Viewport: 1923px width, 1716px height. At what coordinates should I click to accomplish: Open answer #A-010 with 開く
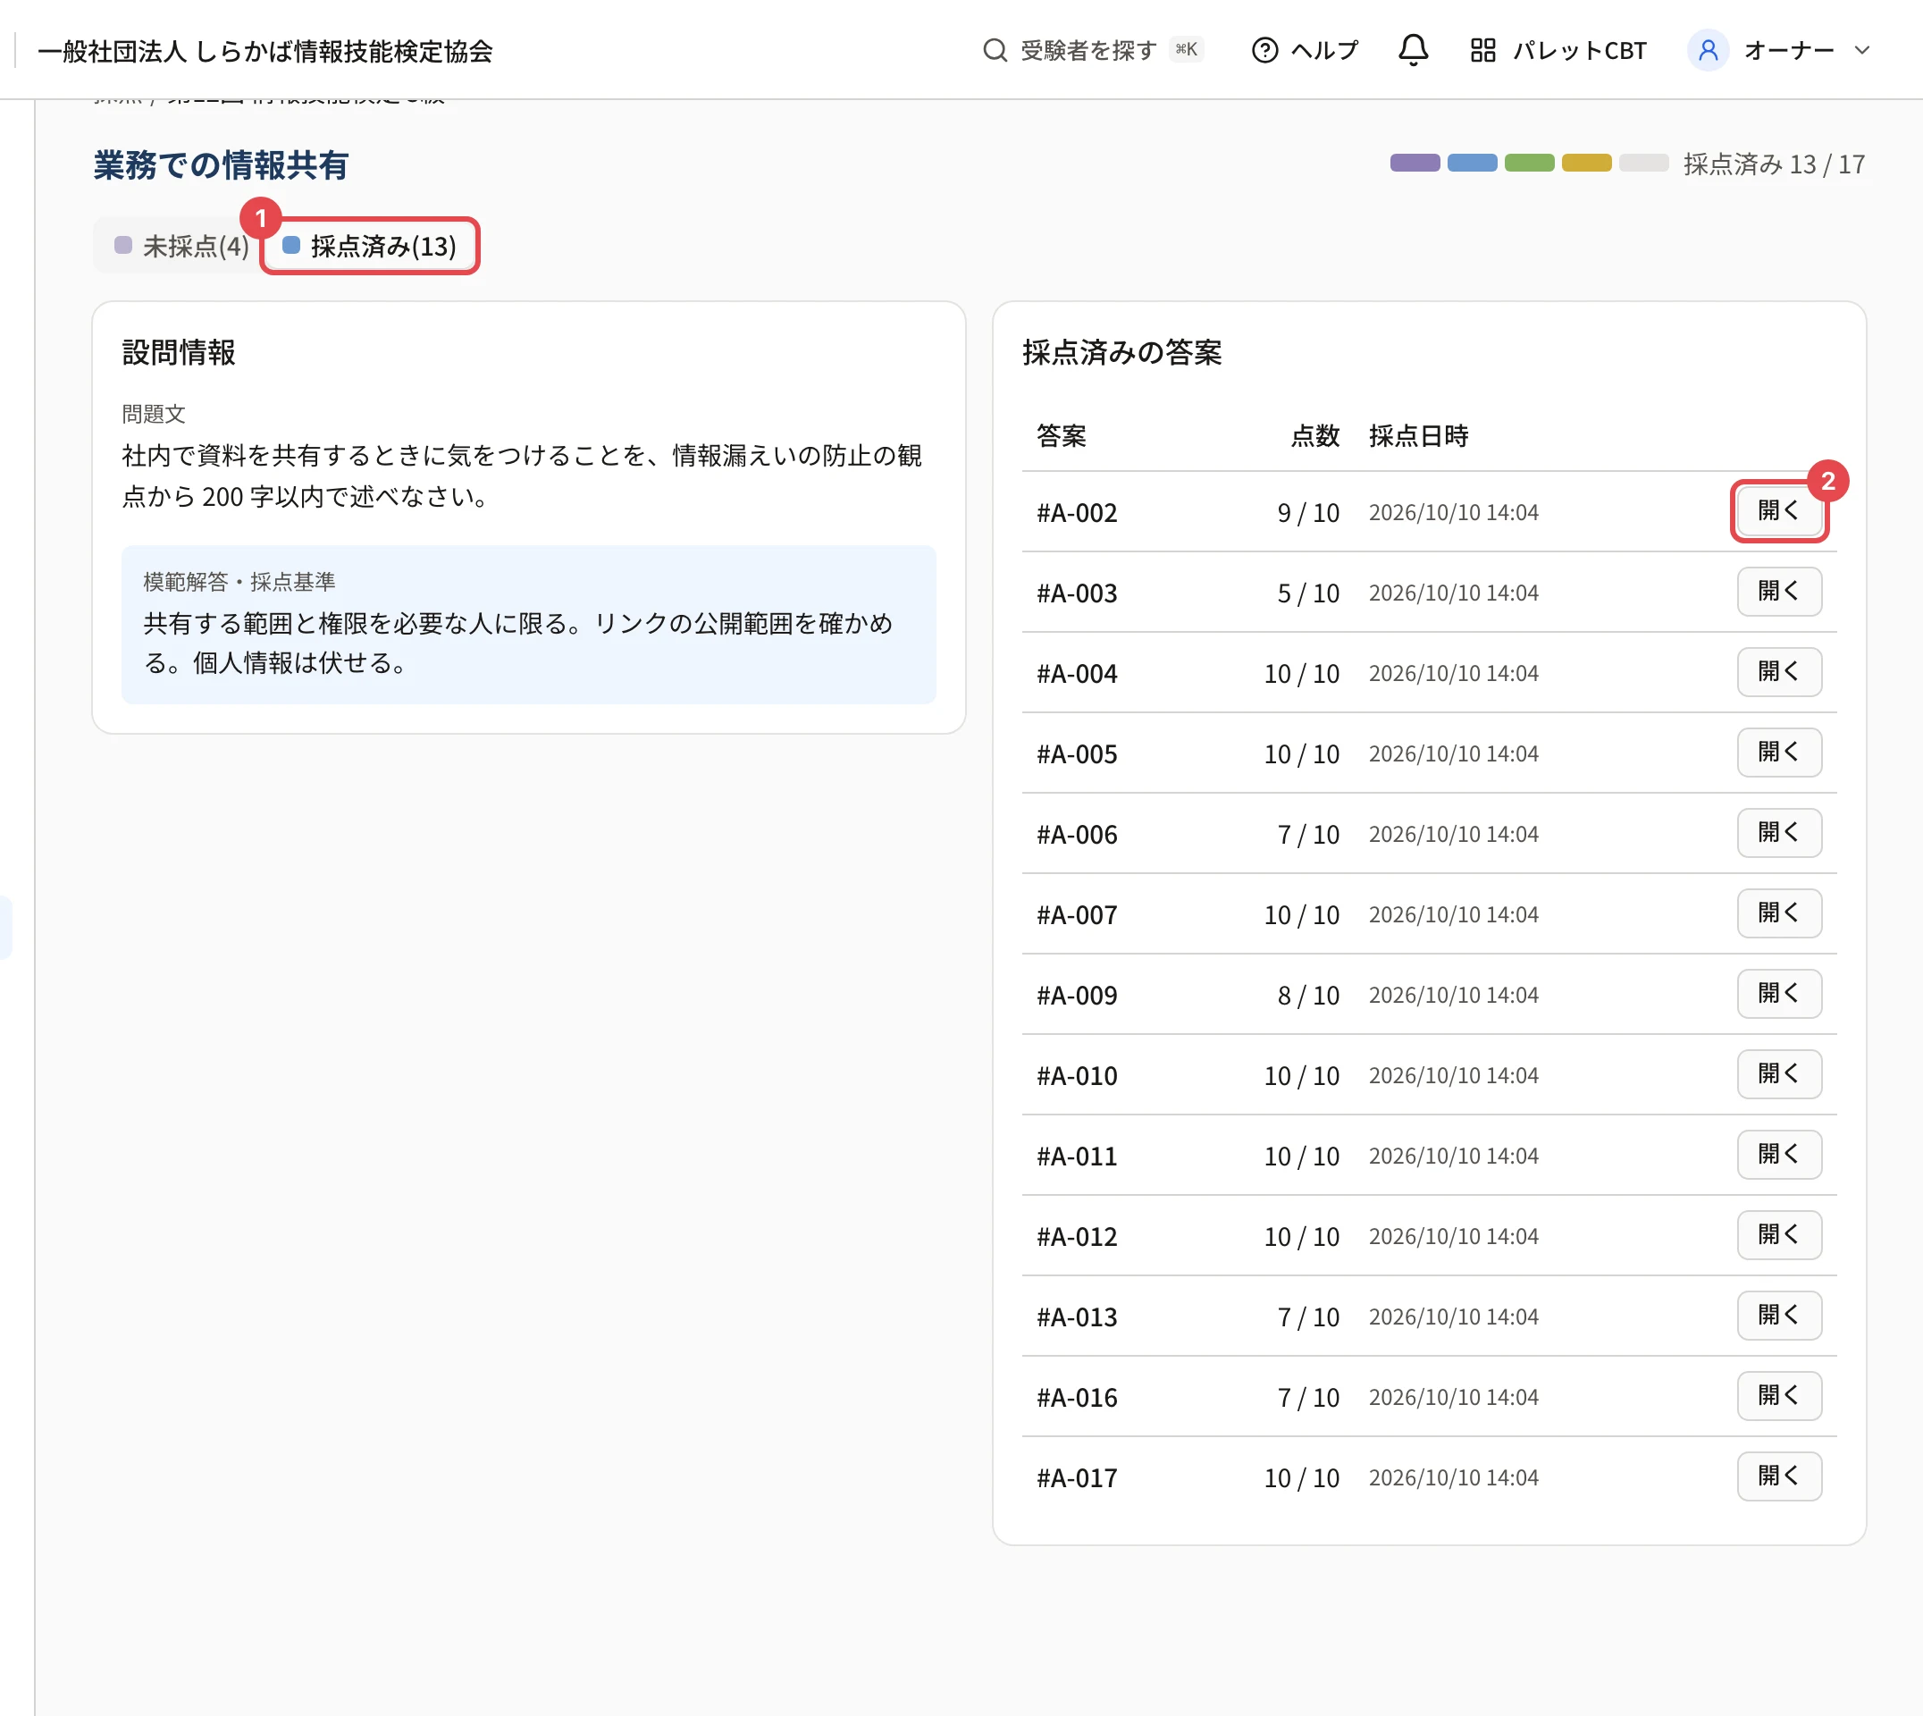click(1779, 1074)
